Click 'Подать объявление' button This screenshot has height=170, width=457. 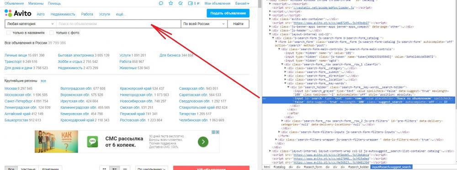[228, 13]
